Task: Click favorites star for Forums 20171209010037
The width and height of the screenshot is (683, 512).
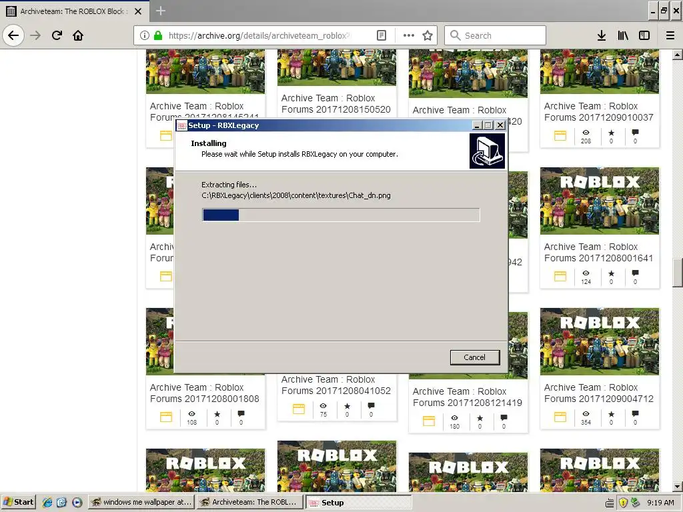Action: (x=611, y=133)
